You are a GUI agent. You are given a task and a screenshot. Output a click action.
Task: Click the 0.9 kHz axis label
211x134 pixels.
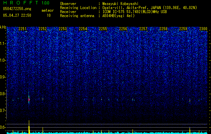pyautogui.click(x=3, y=77)
